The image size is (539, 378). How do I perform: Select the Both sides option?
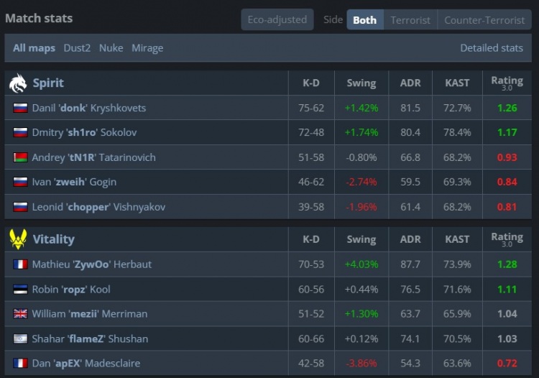coord(364,19)
